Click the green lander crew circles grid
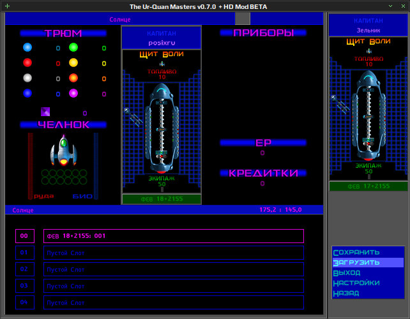This screenshot has width=410, height=319. pyautogui.click(x=64, y=177)
